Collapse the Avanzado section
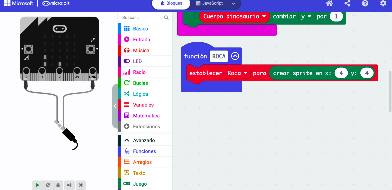The image size is (392, 190). click(145, 140)
